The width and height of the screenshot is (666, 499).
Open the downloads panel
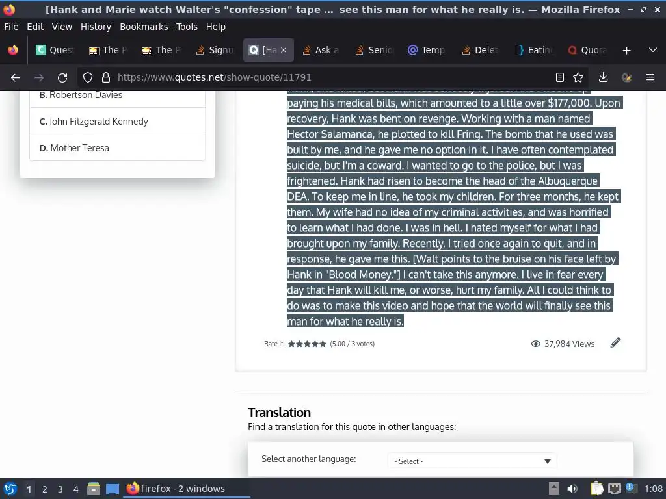603,78
